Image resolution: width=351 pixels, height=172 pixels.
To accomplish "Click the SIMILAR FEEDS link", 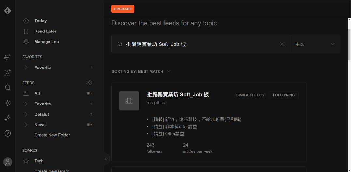I will 250,95.
